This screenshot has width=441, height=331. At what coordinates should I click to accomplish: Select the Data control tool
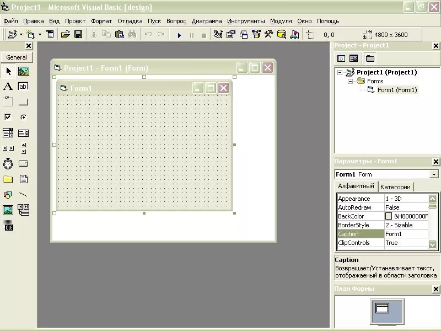(x=24, y=210)
